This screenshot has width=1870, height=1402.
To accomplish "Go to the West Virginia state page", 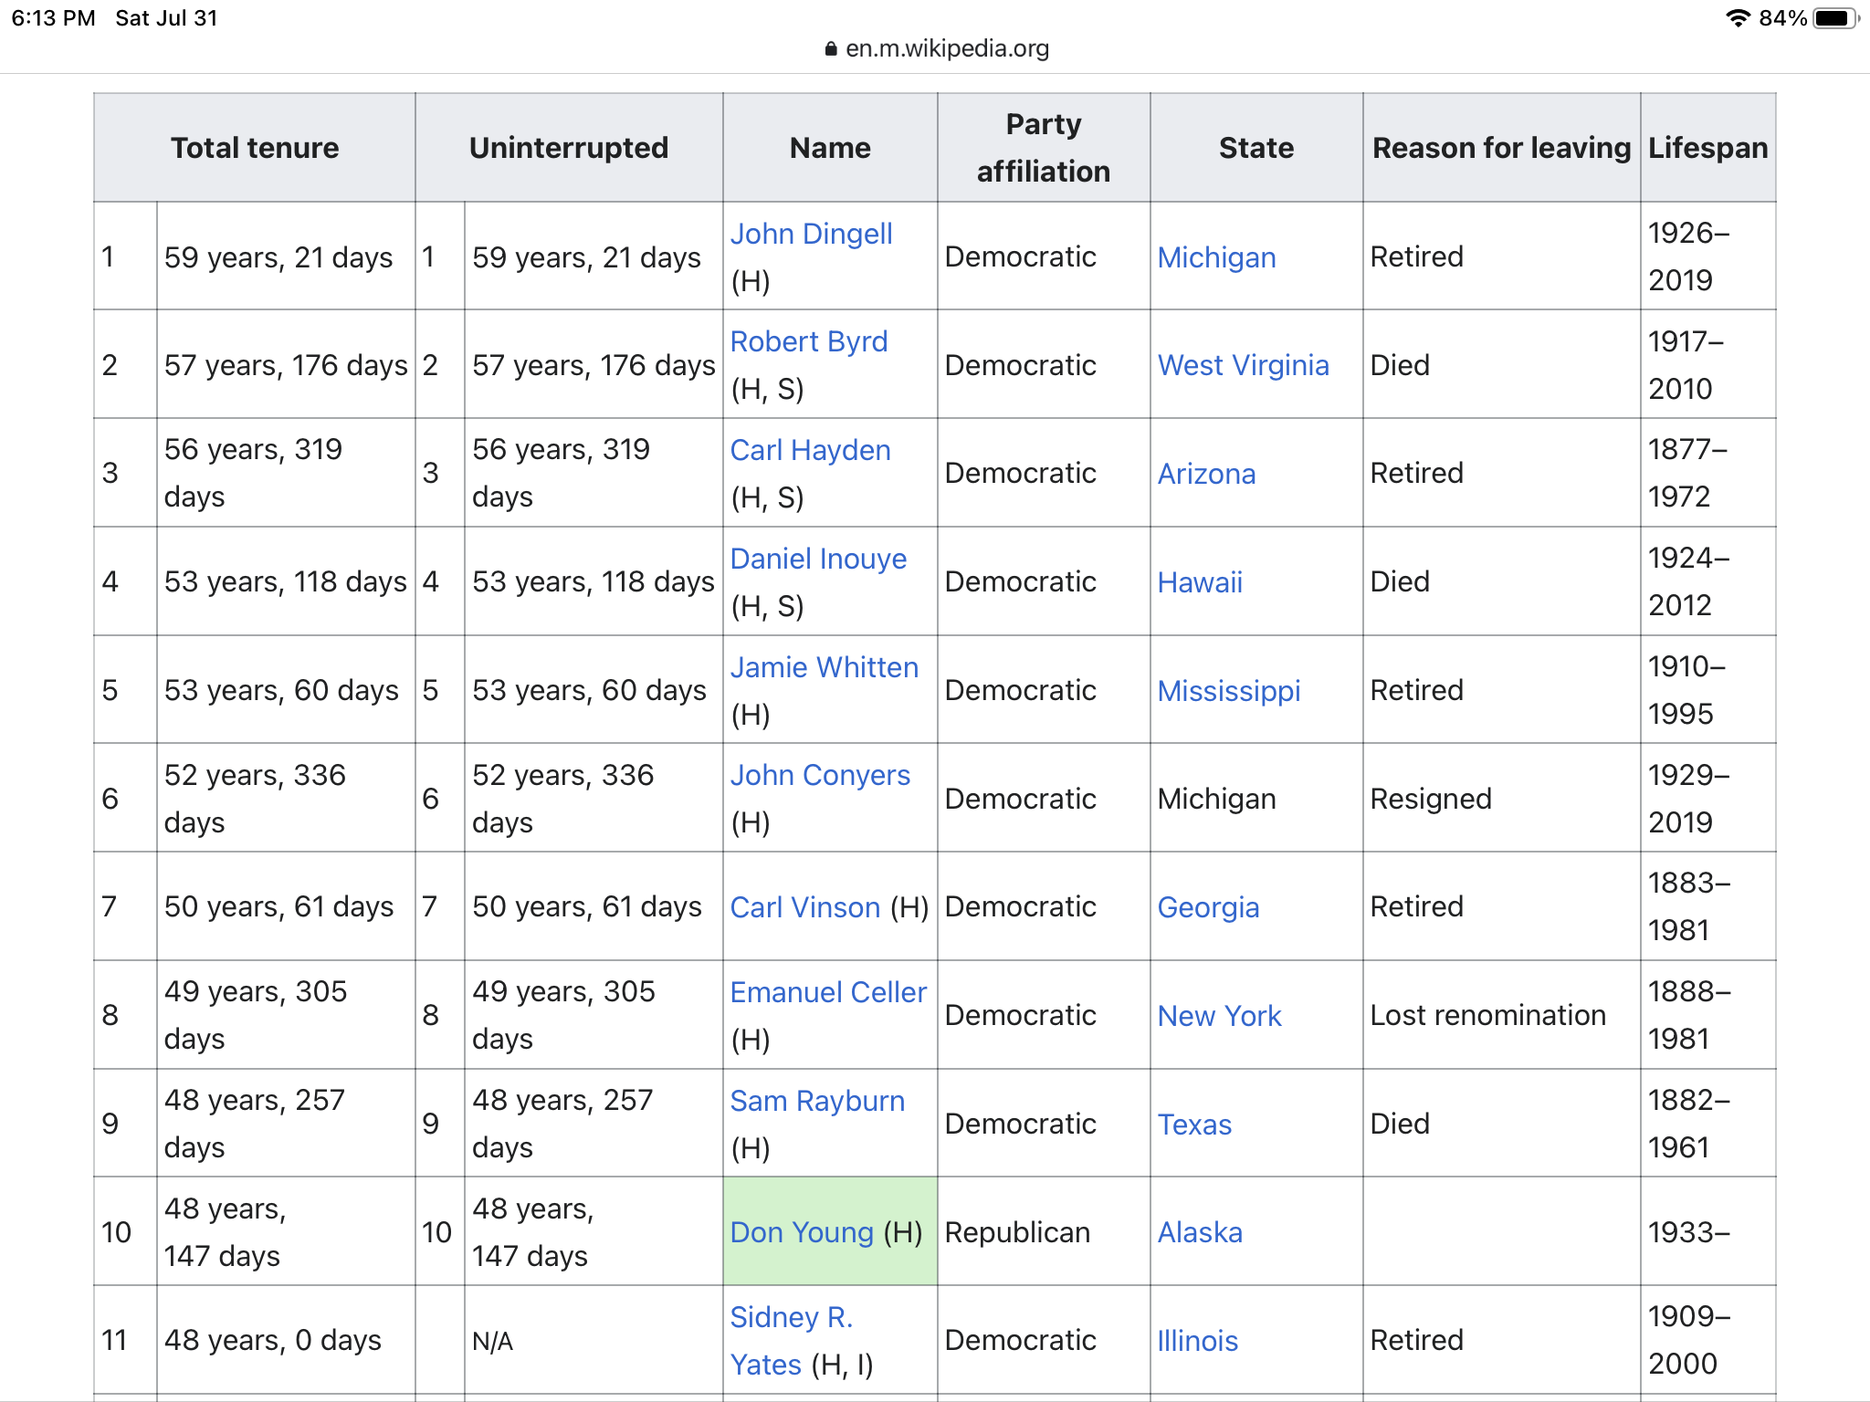I will click(x=1243, y=365).
